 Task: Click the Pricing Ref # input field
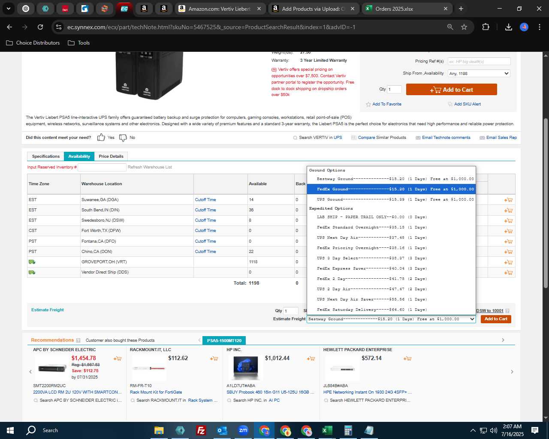[x=479, y=61]
